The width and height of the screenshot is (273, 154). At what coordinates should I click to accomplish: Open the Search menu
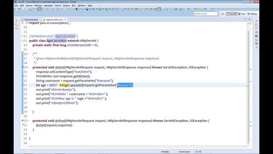(58, 6)
